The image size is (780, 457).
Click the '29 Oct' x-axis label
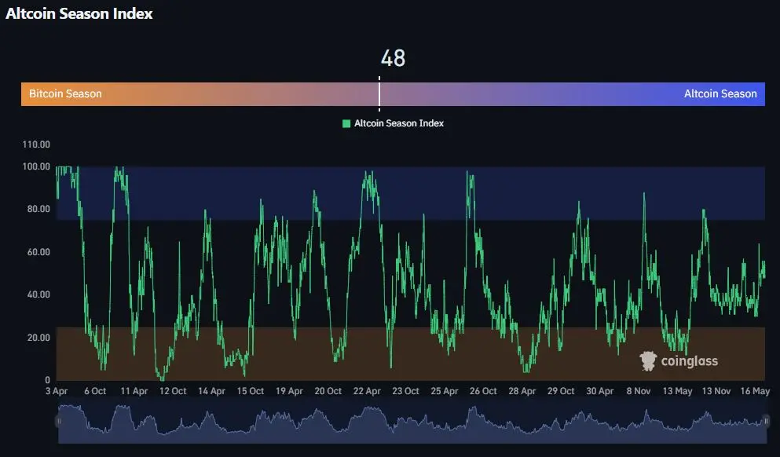[561, 391]
